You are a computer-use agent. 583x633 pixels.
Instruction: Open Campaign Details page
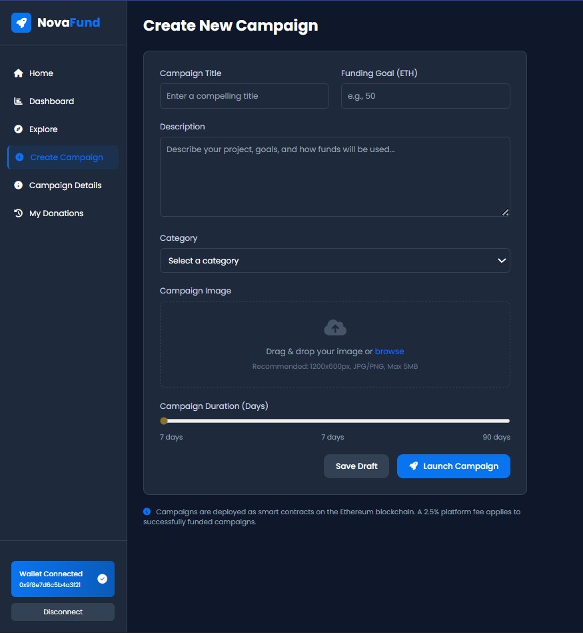[63, 185]
